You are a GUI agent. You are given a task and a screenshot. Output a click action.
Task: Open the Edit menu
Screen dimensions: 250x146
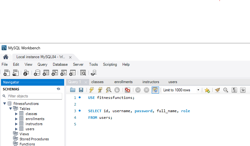[x=16, y=64]
